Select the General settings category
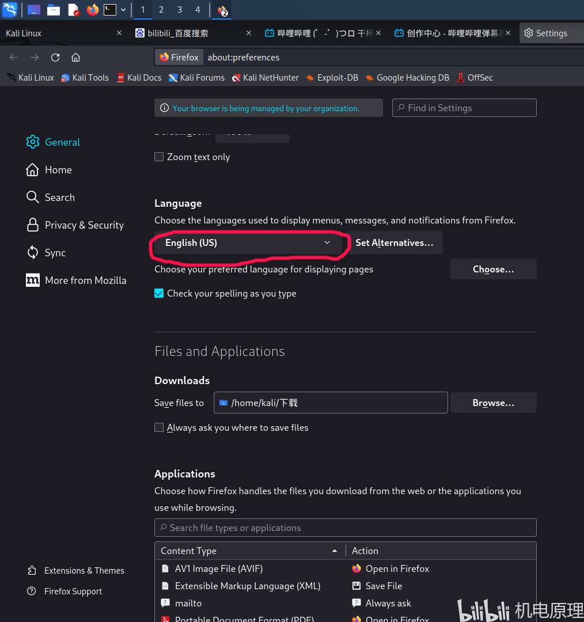 53,142
